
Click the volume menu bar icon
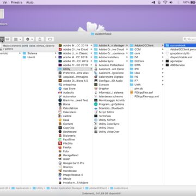tap(171, 2)
